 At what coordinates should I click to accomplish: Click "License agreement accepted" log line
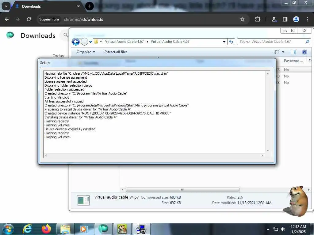[x=66, y=81]
